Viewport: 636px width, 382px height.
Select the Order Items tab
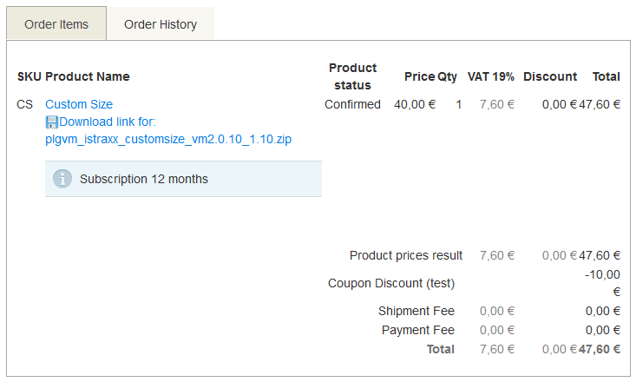pyautogui.click(x=56, y=24)
